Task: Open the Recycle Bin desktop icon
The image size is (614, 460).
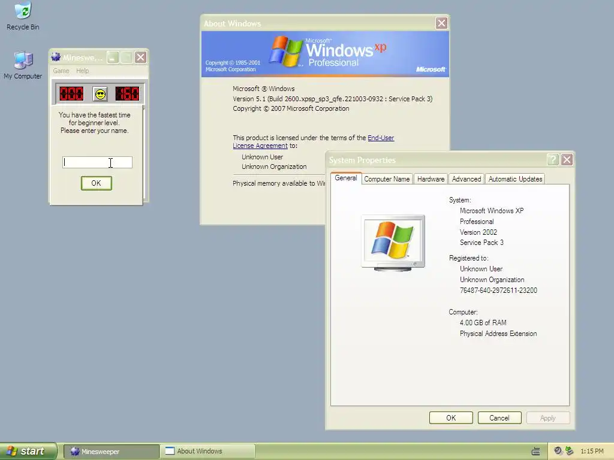Action: click(x=23, y=16)
